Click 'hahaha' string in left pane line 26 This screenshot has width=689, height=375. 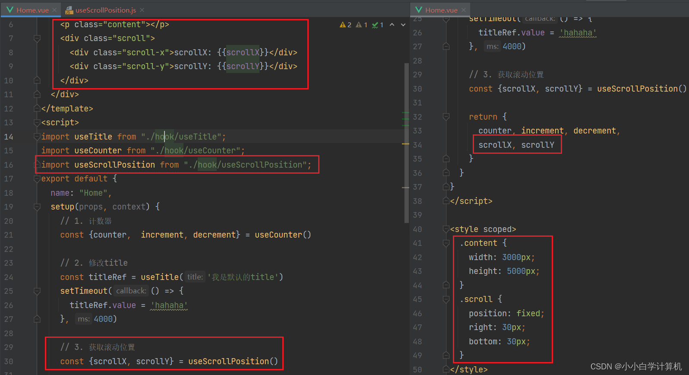[x=169, y=305]
